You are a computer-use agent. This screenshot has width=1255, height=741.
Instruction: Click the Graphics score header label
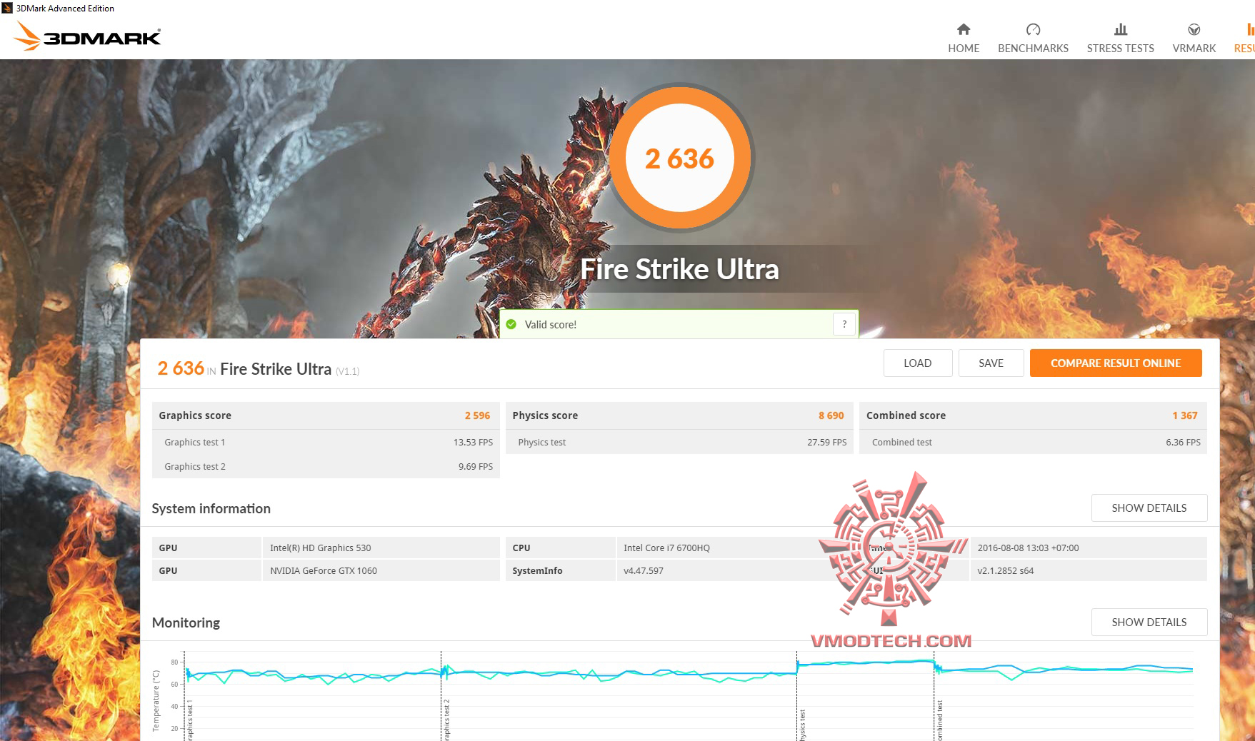[195, 415]
